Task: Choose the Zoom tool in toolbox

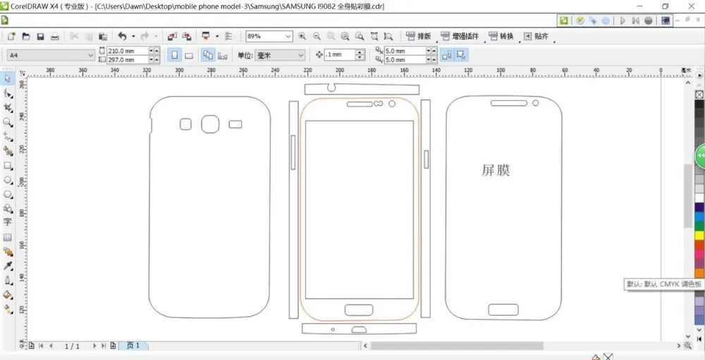Action: pyautogui.click(x=8, y=122)
